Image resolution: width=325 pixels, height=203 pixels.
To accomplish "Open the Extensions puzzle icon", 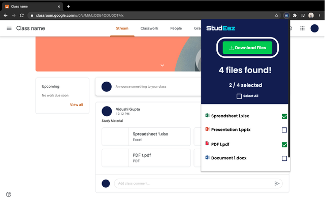I will coord(295,16).
